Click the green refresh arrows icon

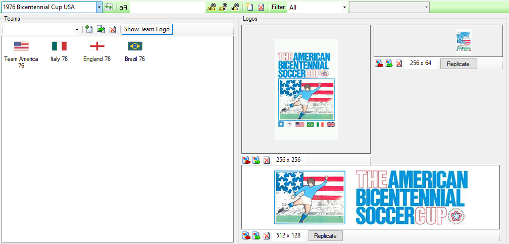pyautogui.click(x=109, y=7)
